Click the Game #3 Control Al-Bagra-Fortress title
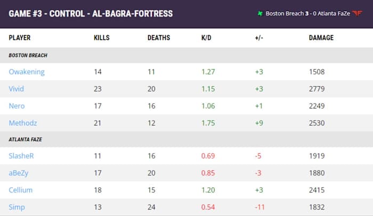 [x=91, y=13]
